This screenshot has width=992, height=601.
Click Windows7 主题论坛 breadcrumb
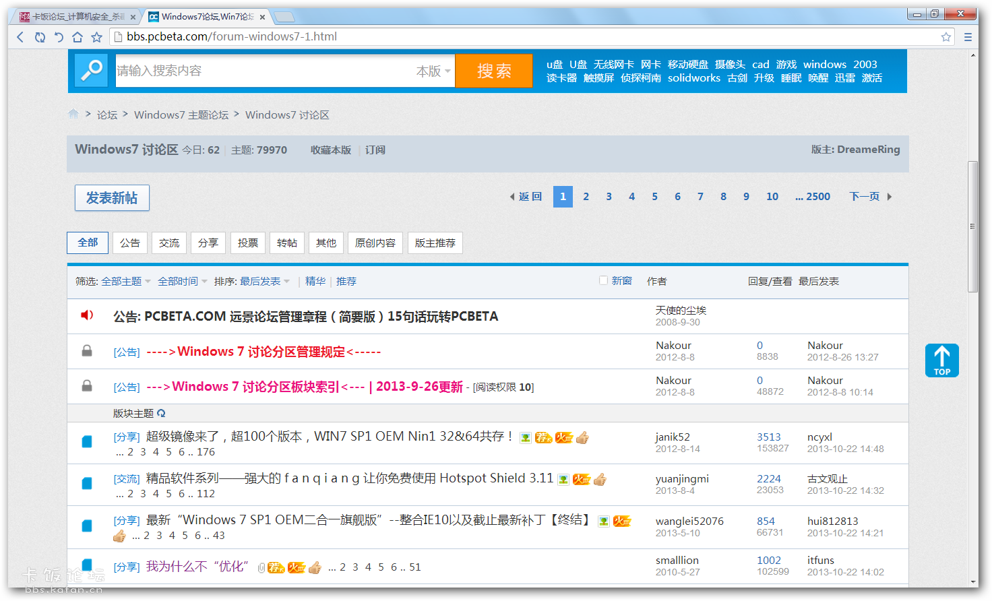pos(181,115)
